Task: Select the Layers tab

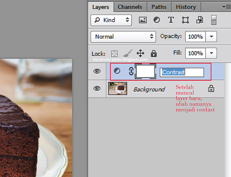Action: click(101, 7)
